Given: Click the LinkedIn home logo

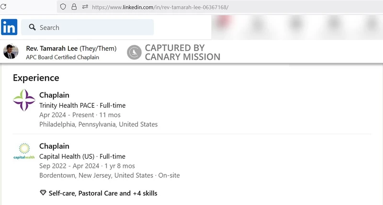Looking at the screenshot, I should [9, 27].
